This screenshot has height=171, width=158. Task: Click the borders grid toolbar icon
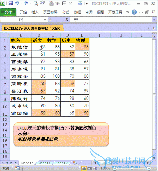pyautogui.click(x=64, y=3)
